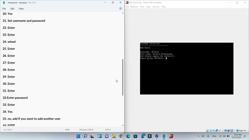Click line '20. Yes' in Notepad
249x140 pixels.
pos(7,14)
